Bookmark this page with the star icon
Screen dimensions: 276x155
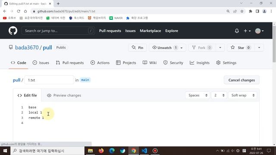click(242, 11)
